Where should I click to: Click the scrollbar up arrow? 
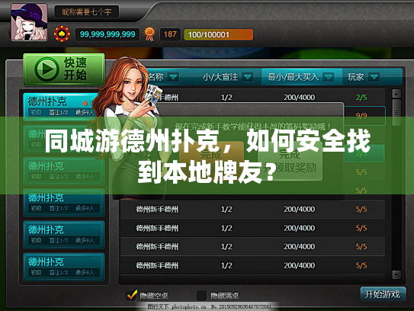point(396,94)
